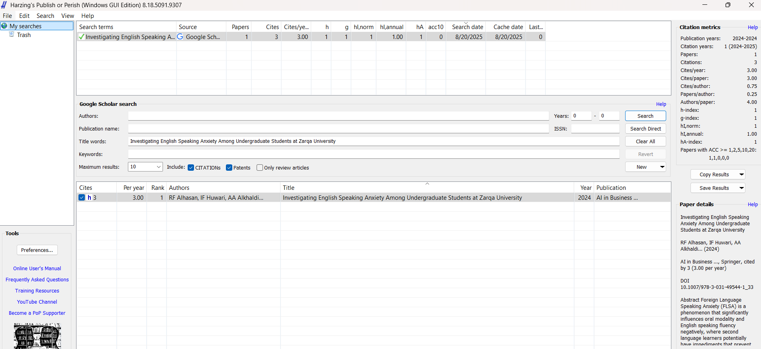This screenshot has width=761, height=349.
Task: Click the Search button
Action: click(645, 116)
